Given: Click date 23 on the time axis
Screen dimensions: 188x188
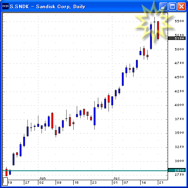Looking at the screenshot, I should 94,183.
